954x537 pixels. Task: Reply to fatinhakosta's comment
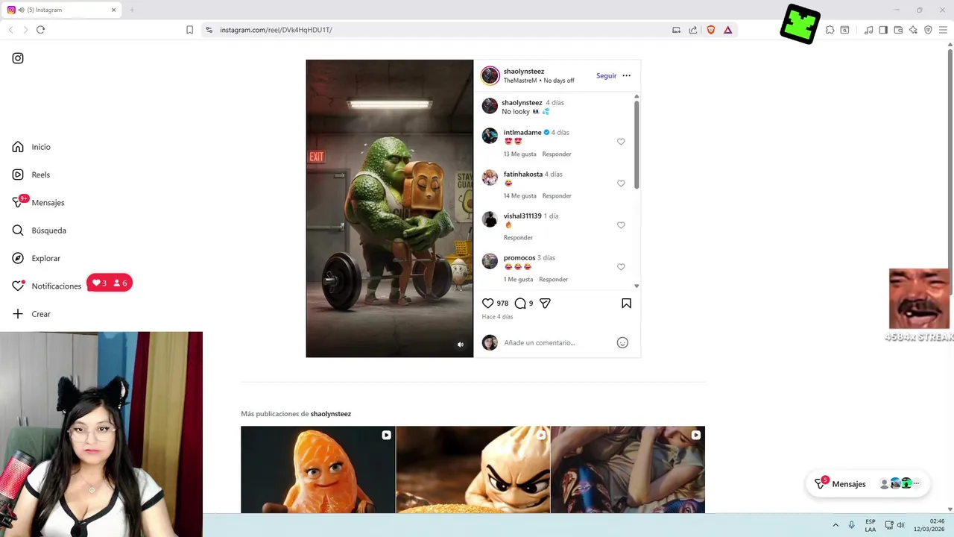557,195
